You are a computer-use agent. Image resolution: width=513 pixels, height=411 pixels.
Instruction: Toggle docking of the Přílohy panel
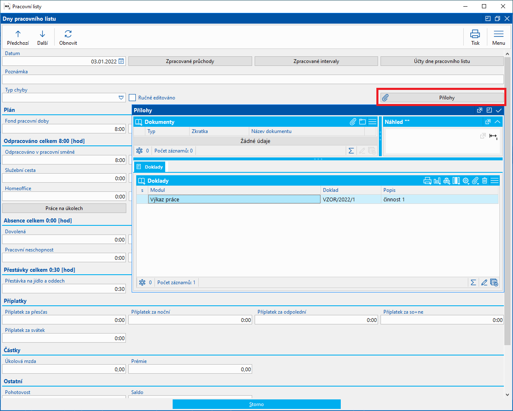(489, 110)
